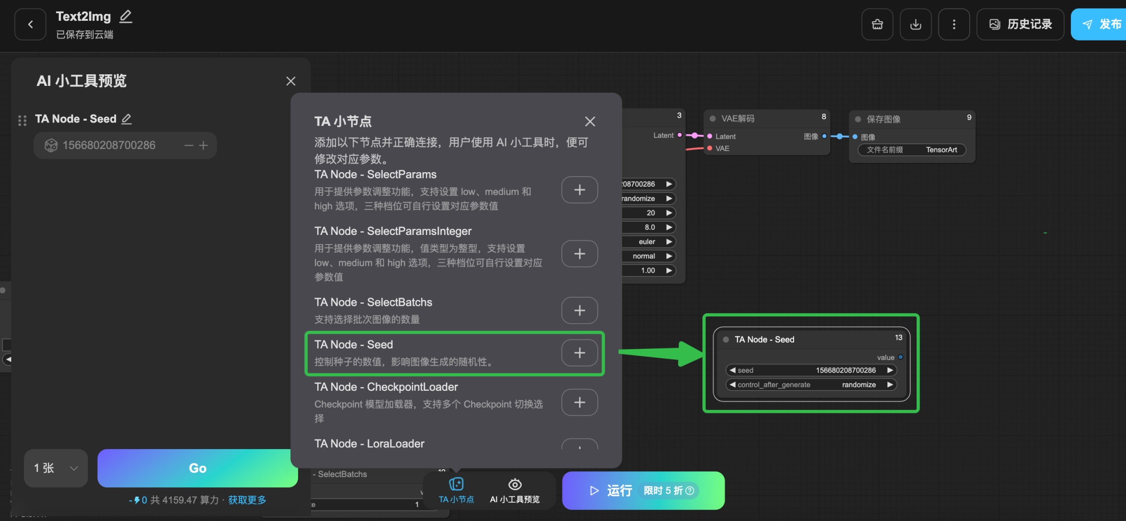Toggle collapse dot on VAE解码 node
This screenshot has height=521, width=1126.
click(x=713, y=119)
